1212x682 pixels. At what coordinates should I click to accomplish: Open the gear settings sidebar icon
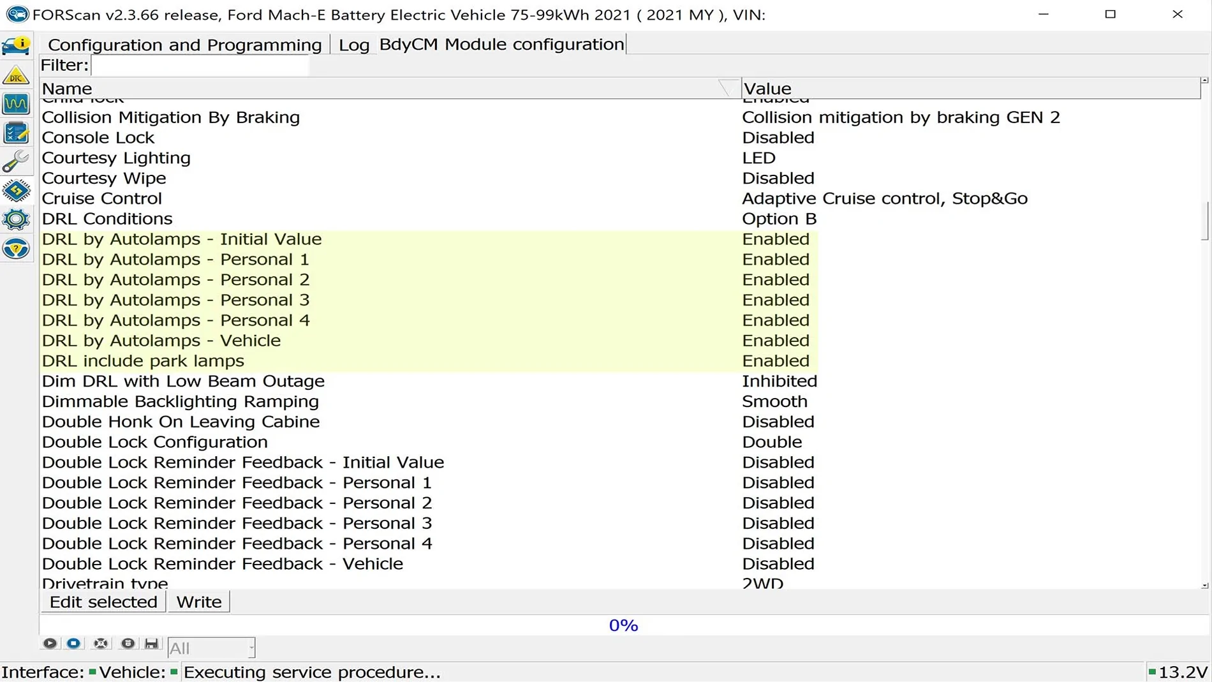click(16, 219)
